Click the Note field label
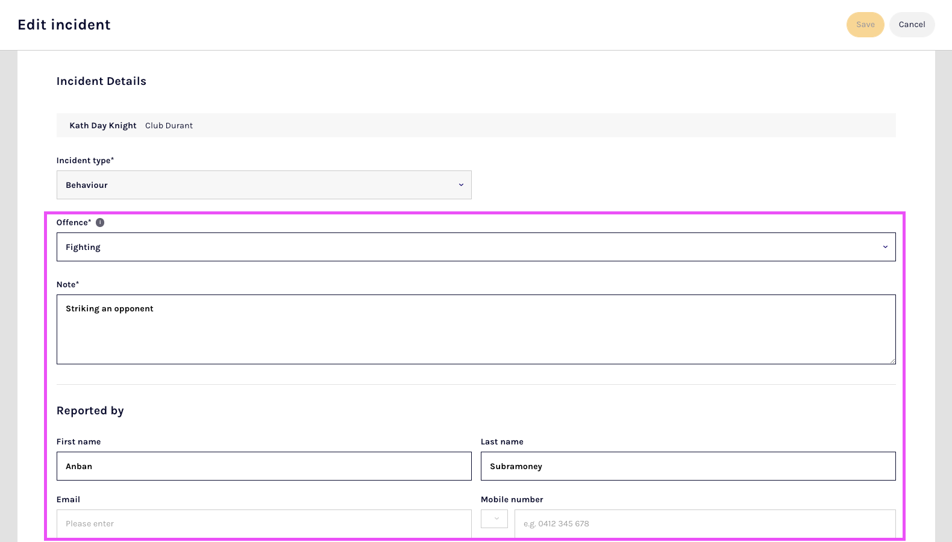The image size is (952, 542). [x=67, y=284]
